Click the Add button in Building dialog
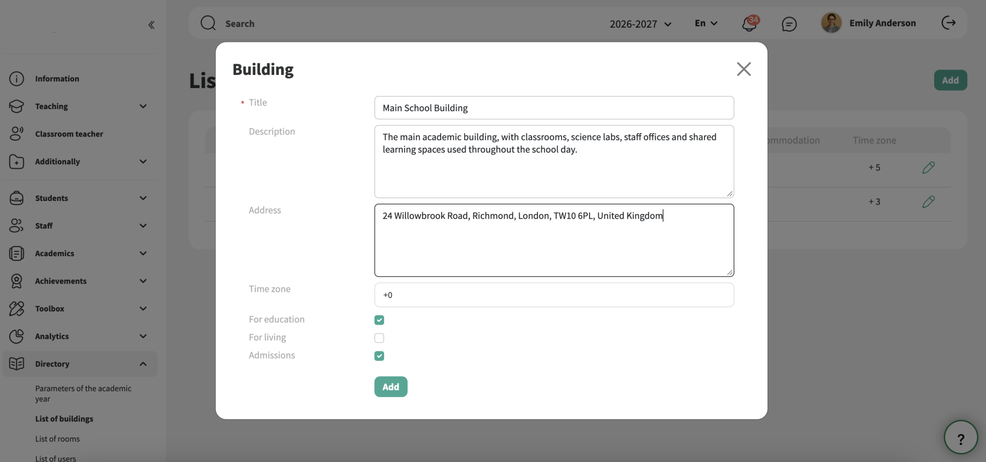Image resolution: width=986 pixels, height=462 pixels. (391, 387)
